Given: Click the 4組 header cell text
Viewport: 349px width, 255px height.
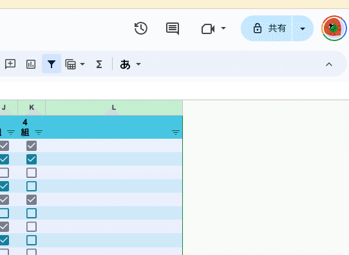Looking at the screenshot, I should (x=25, y=127).
